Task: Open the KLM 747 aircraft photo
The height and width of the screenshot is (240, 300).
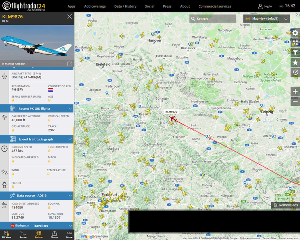Action: coord(37,46)
